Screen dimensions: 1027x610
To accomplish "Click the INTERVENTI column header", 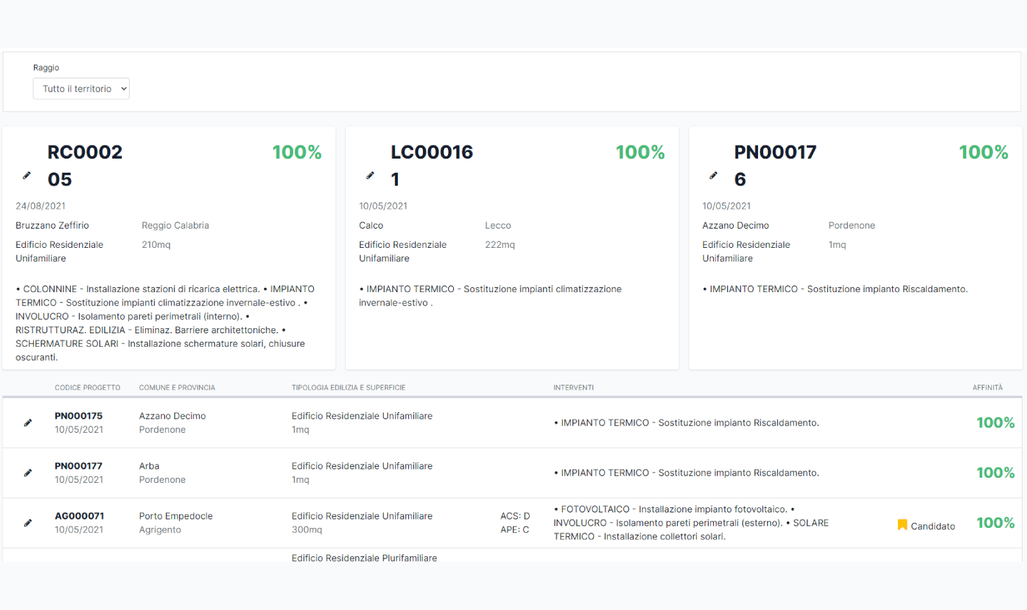I will click(574, 388).
